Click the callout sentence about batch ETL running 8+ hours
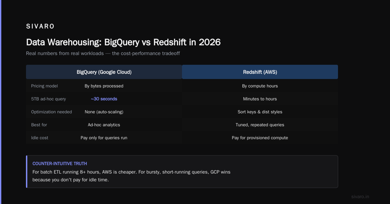The image size is (390, 204). [131, 172]
